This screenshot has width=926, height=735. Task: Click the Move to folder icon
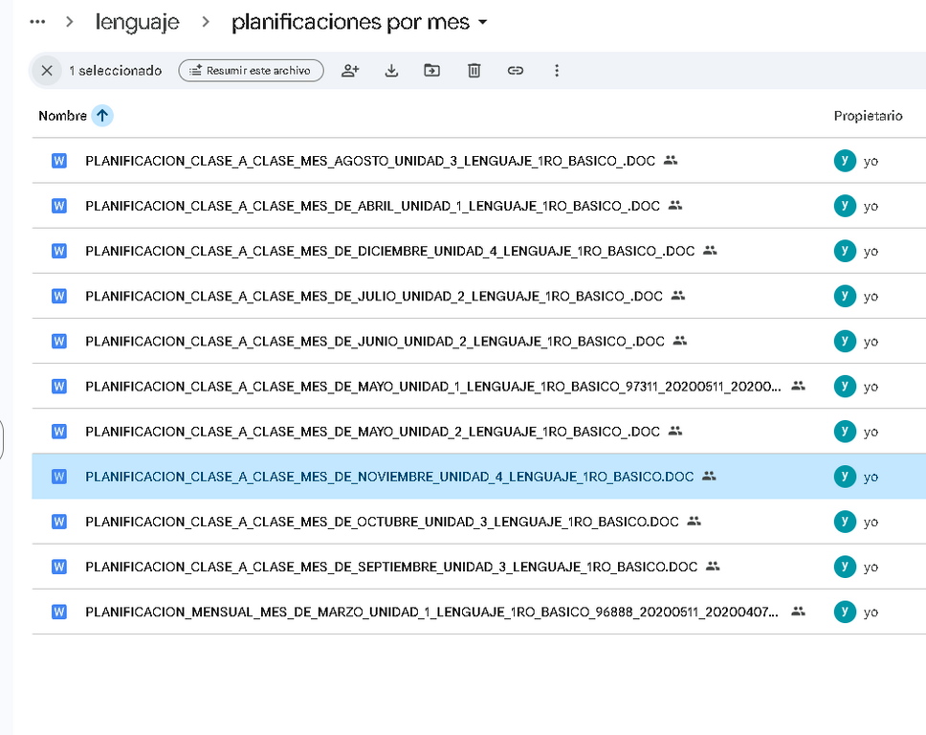(432, 71)
